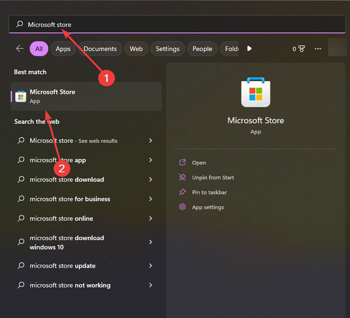Select microsoft store for business suggestion
The height and width of the screenshot is (318, 350).
tap(86, 199)
